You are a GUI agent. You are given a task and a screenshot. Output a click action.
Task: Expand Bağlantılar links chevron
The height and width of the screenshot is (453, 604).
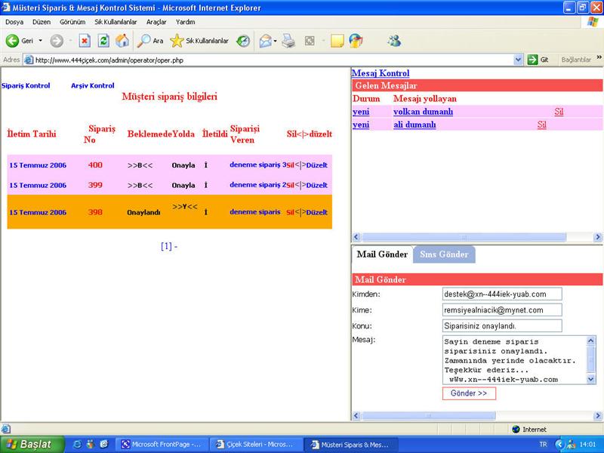[599, 57]
